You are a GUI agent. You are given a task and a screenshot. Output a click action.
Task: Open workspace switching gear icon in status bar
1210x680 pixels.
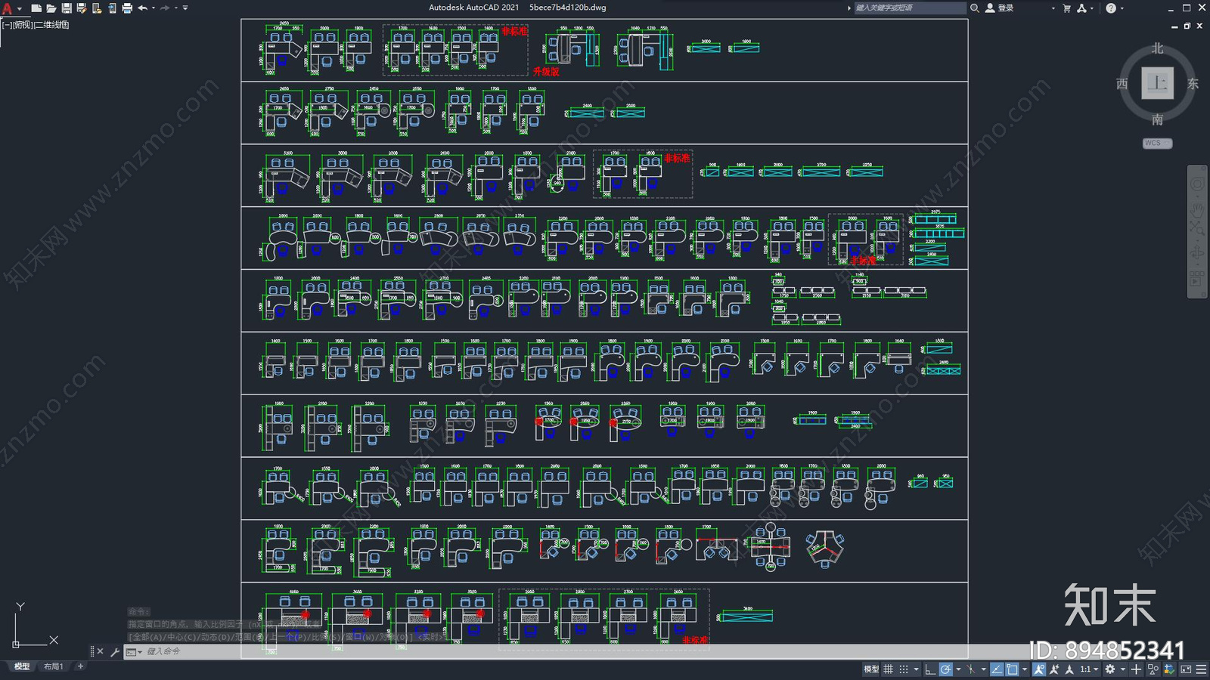(1110, 669)
